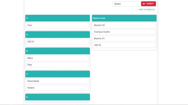
Task: Open the Skip to Results link
Action: point(147,10)
